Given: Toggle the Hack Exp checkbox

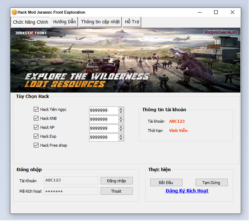Looking at the screenshot, I should point(36,136).
